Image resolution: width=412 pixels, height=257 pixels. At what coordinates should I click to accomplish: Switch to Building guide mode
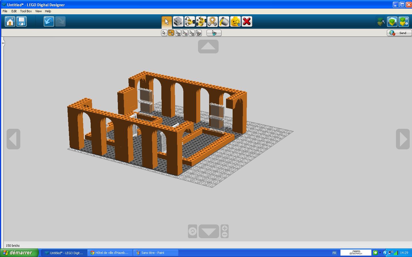point(403,21)
